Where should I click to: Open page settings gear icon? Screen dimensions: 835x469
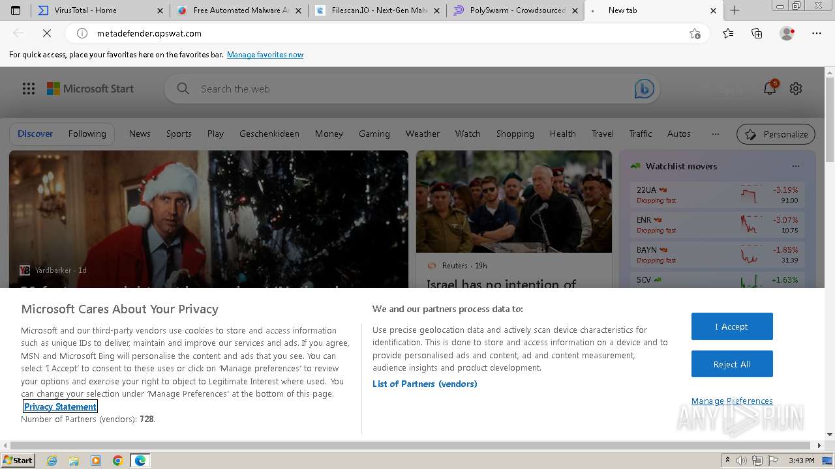point(796,89)
